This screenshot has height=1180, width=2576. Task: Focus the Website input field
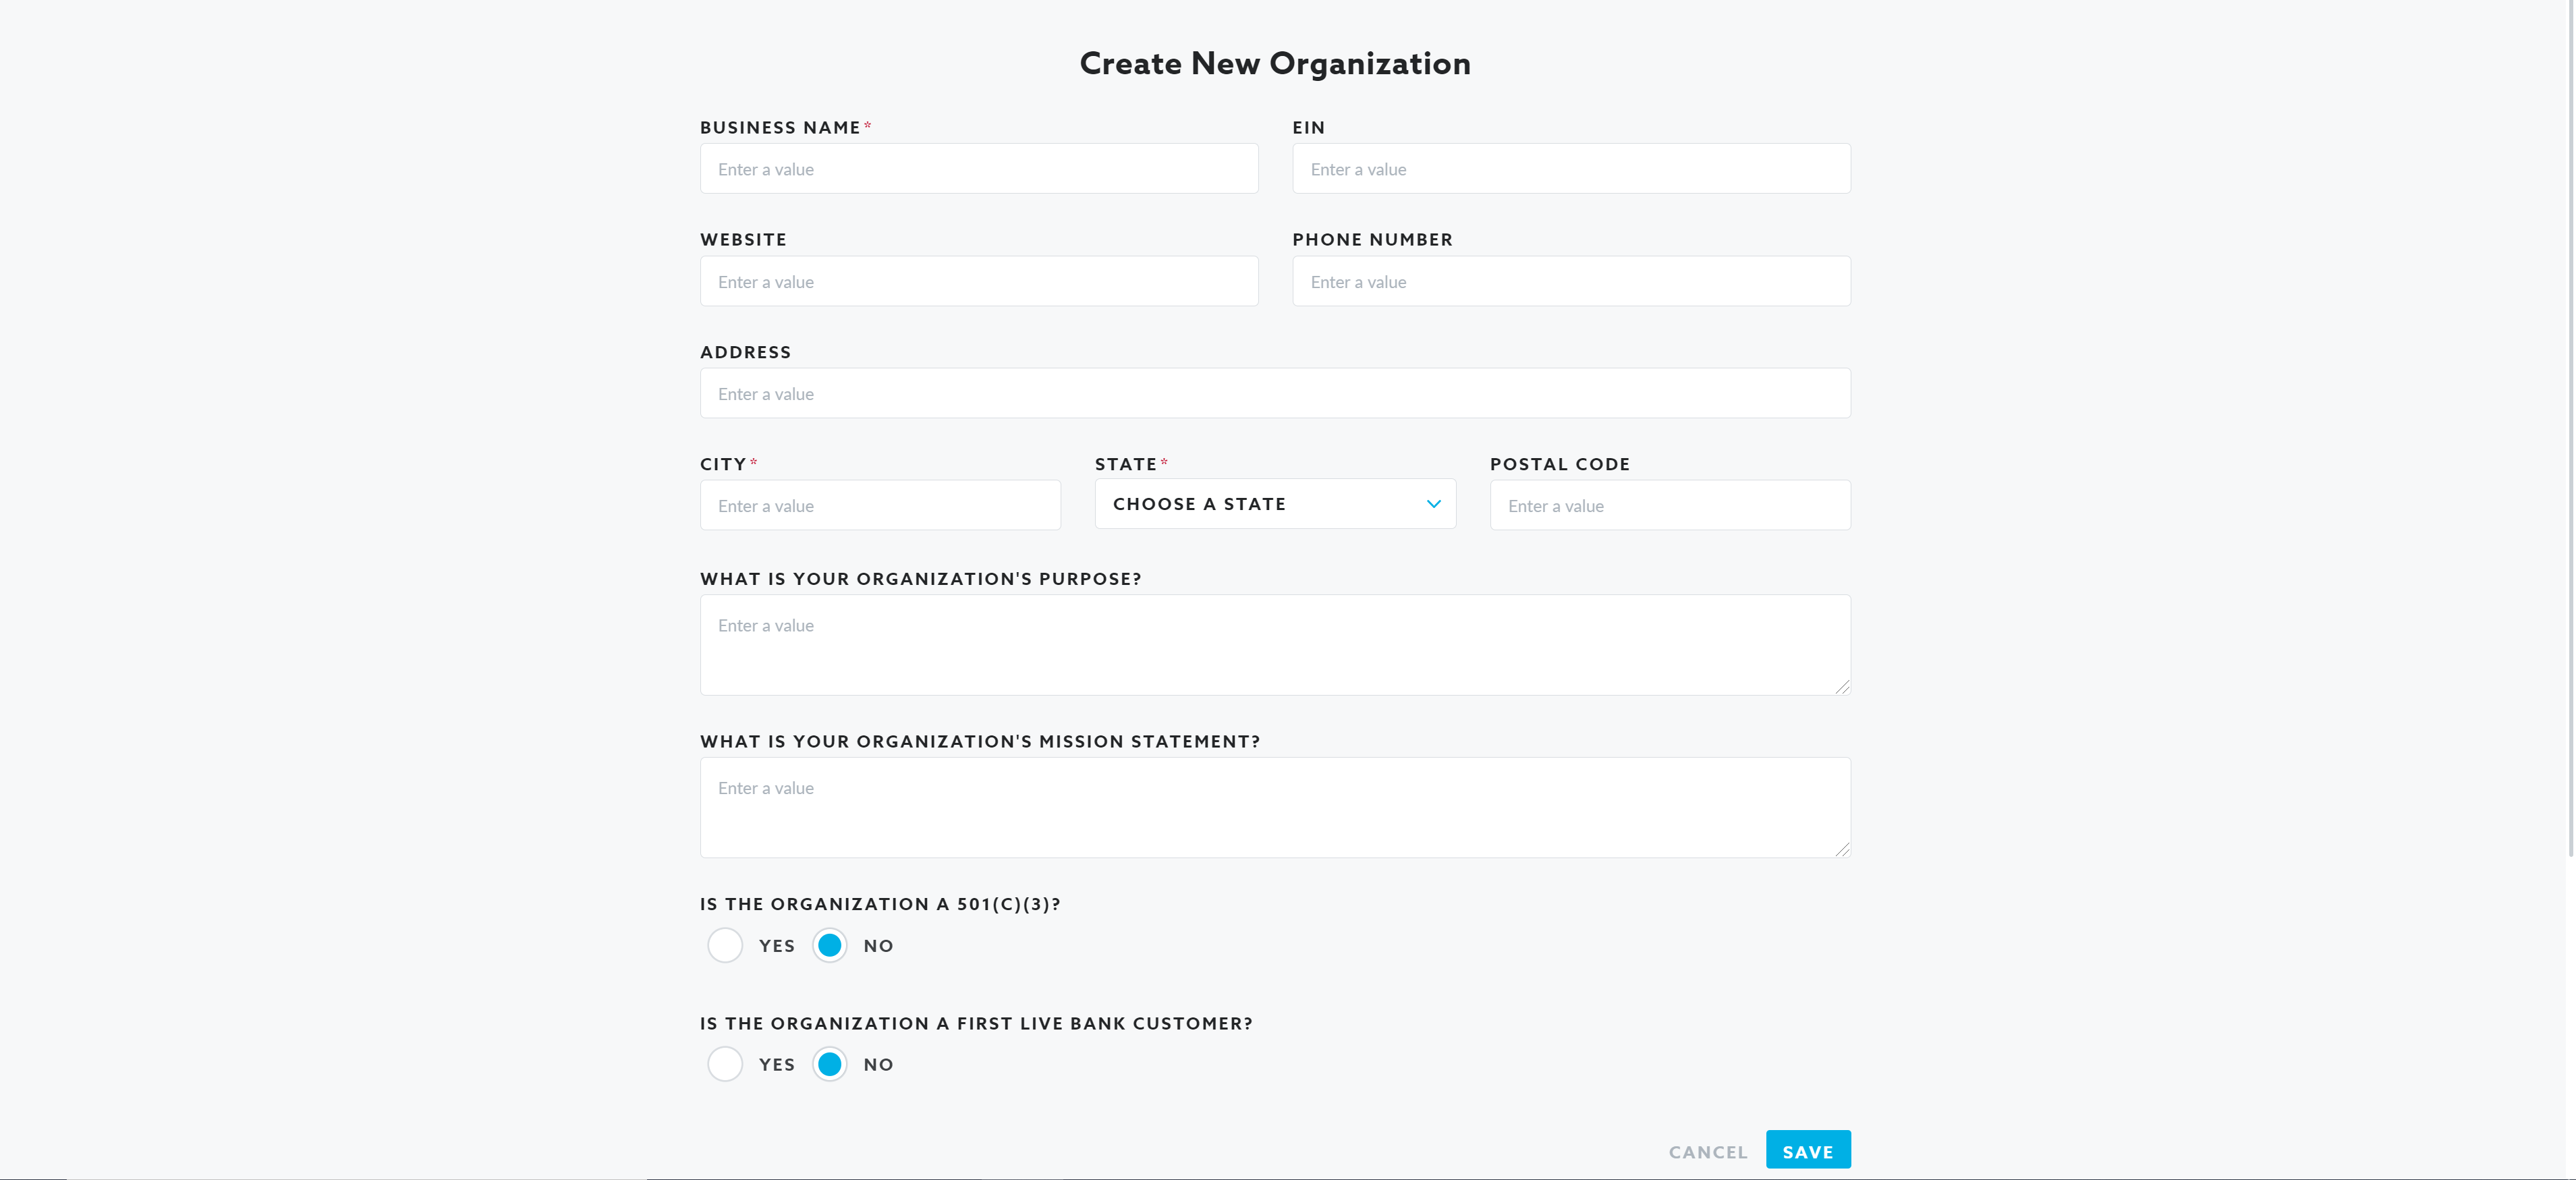pyautogui.click(x=978, y=282)
